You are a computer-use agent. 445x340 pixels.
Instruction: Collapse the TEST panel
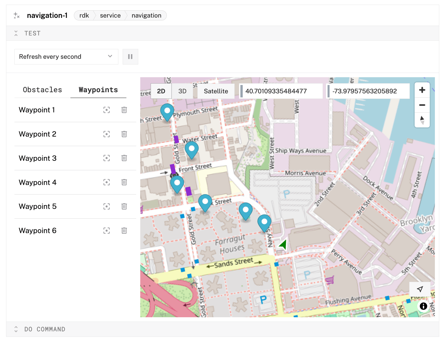click(16, 33)
